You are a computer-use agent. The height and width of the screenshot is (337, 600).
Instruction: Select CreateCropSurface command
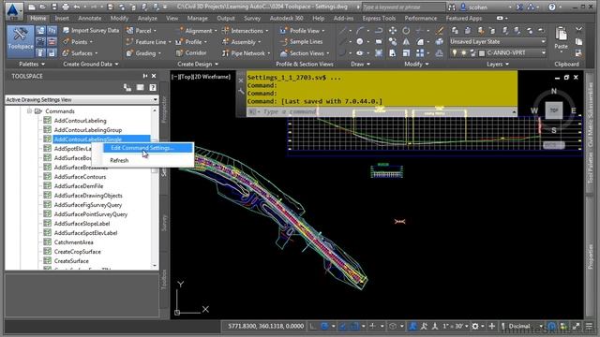[x=77, y=252]
